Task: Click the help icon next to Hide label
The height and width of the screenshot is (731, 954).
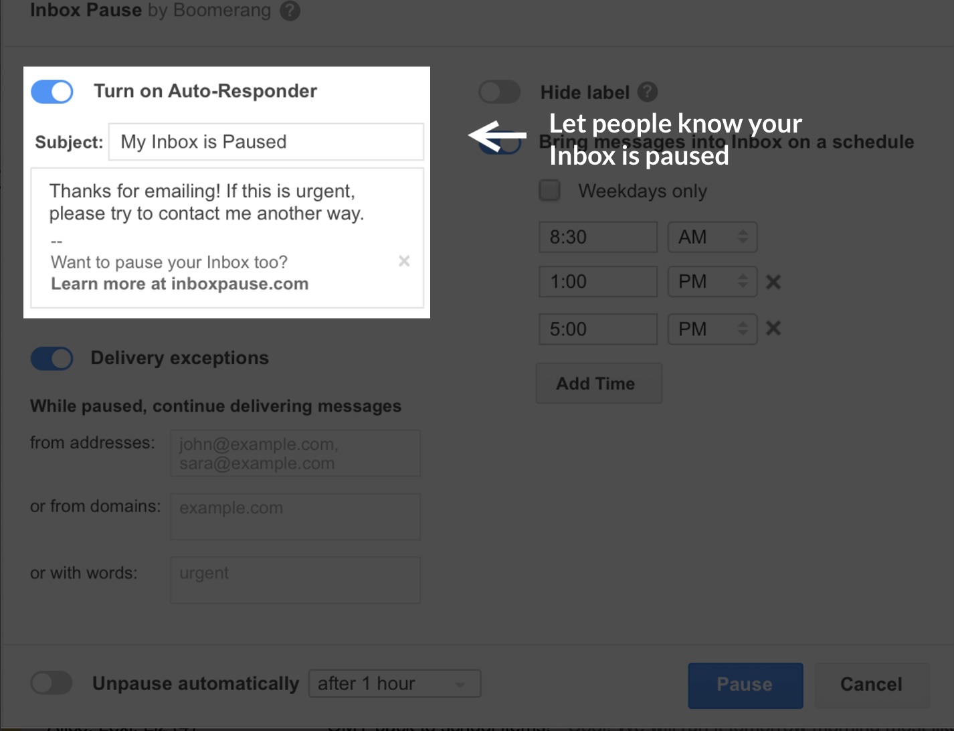Action: click(x=648, y=92)
